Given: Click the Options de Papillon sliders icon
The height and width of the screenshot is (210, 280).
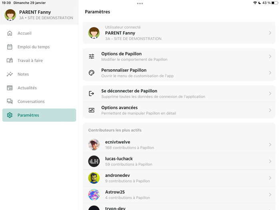Looking at the screenshot, I should (x=92, y=56).
